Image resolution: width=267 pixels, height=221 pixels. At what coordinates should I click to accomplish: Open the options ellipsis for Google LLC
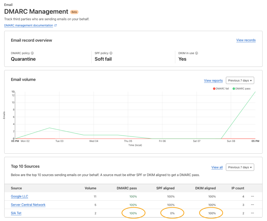(252, 197)
